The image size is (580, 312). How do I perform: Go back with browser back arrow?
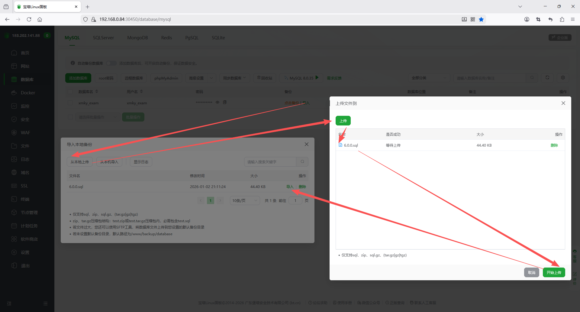7,19
